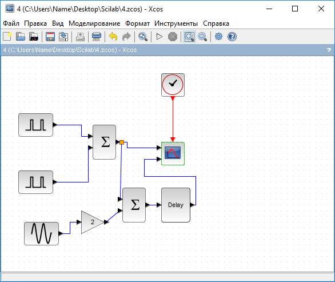Image resolution: width=335 pixels, height=282 pixels.
Task: Open simulation setup gear icon
Action: (218, 37)
